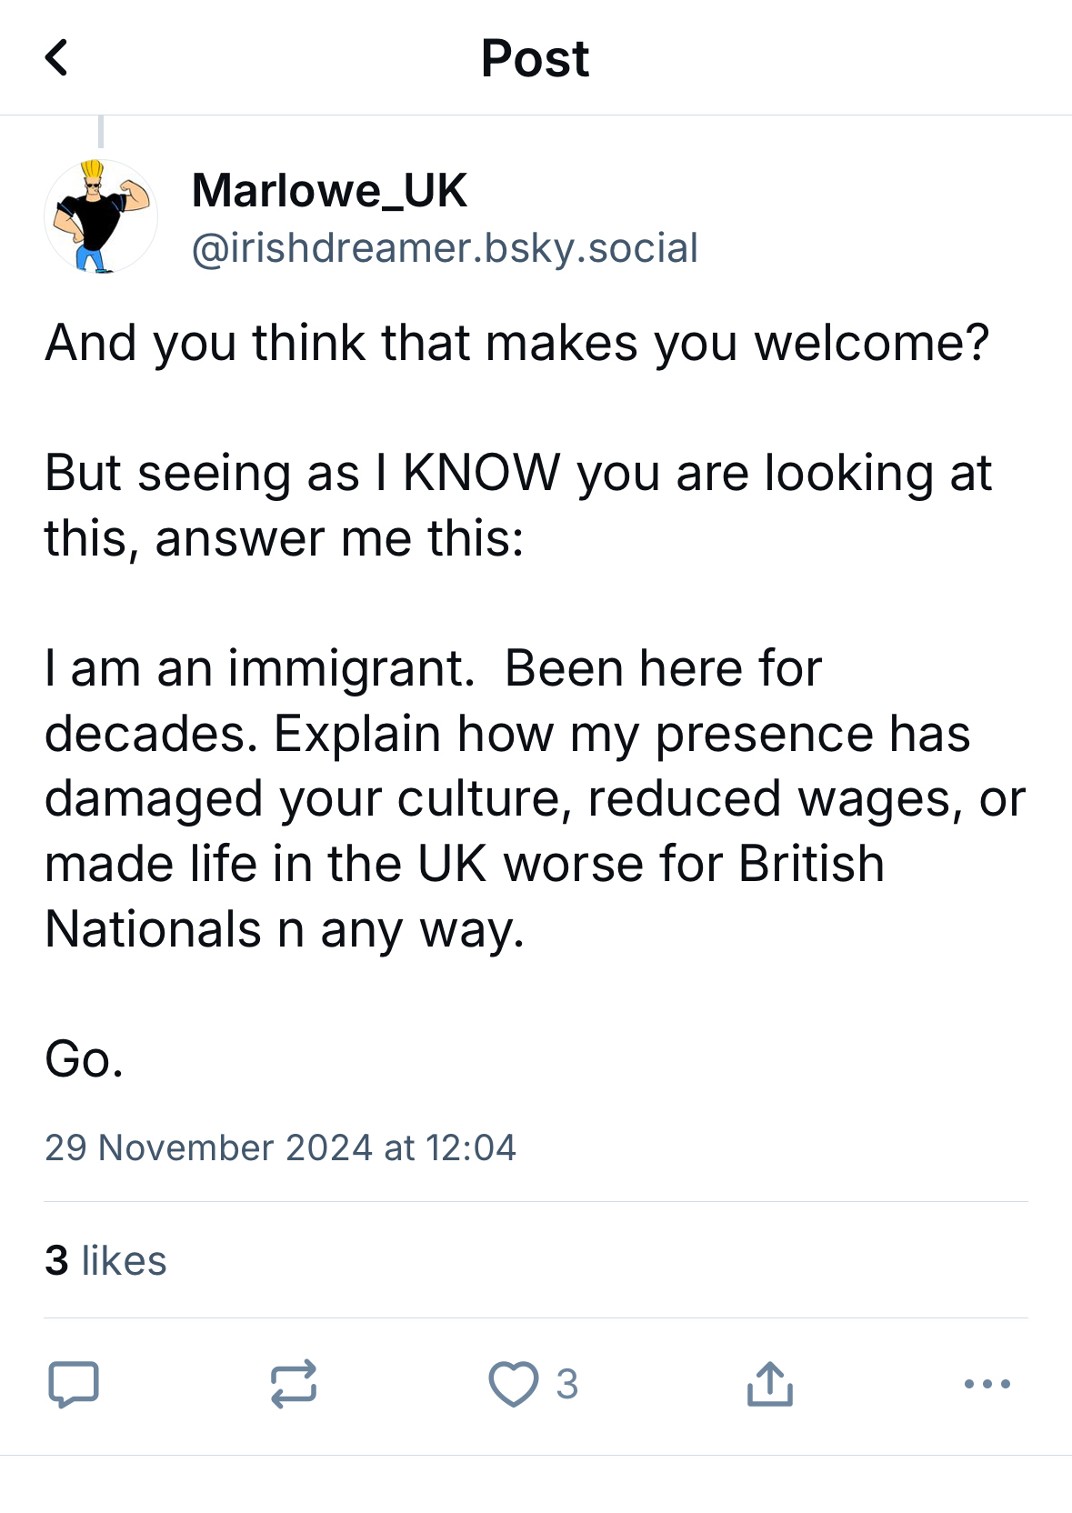1072x1513 pixels.
Task: Click the "Post" header title
Action: (535, 58)
